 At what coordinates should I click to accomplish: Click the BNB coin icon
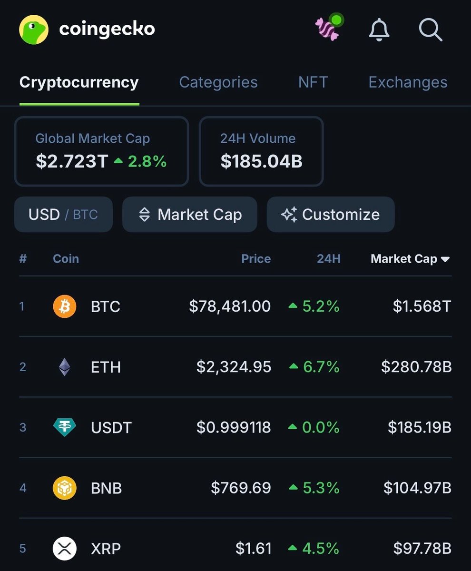pos(64,488)
